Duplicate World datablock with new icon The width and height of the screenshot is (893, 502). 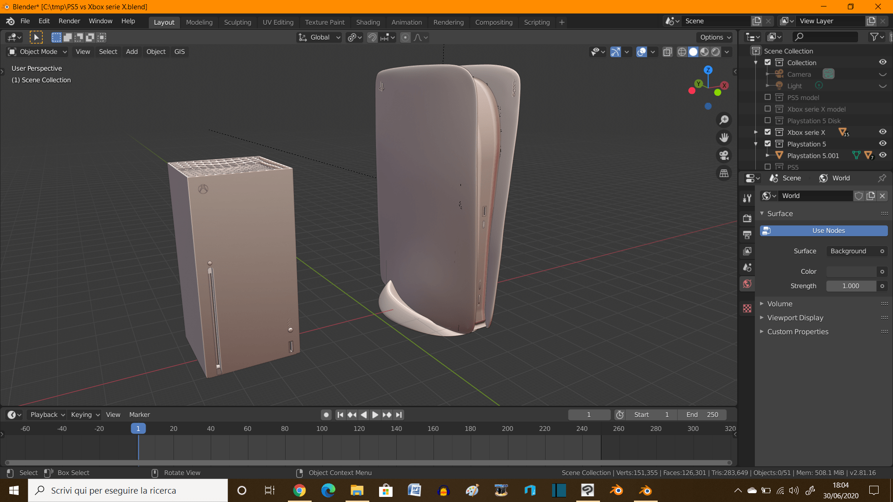pos(871,196)
